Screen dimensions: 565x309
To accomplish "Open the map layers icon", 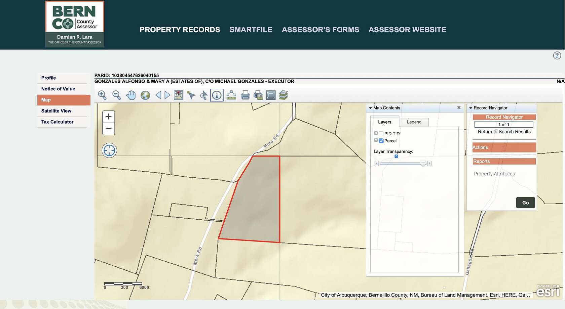I will (x=284, y=95).
